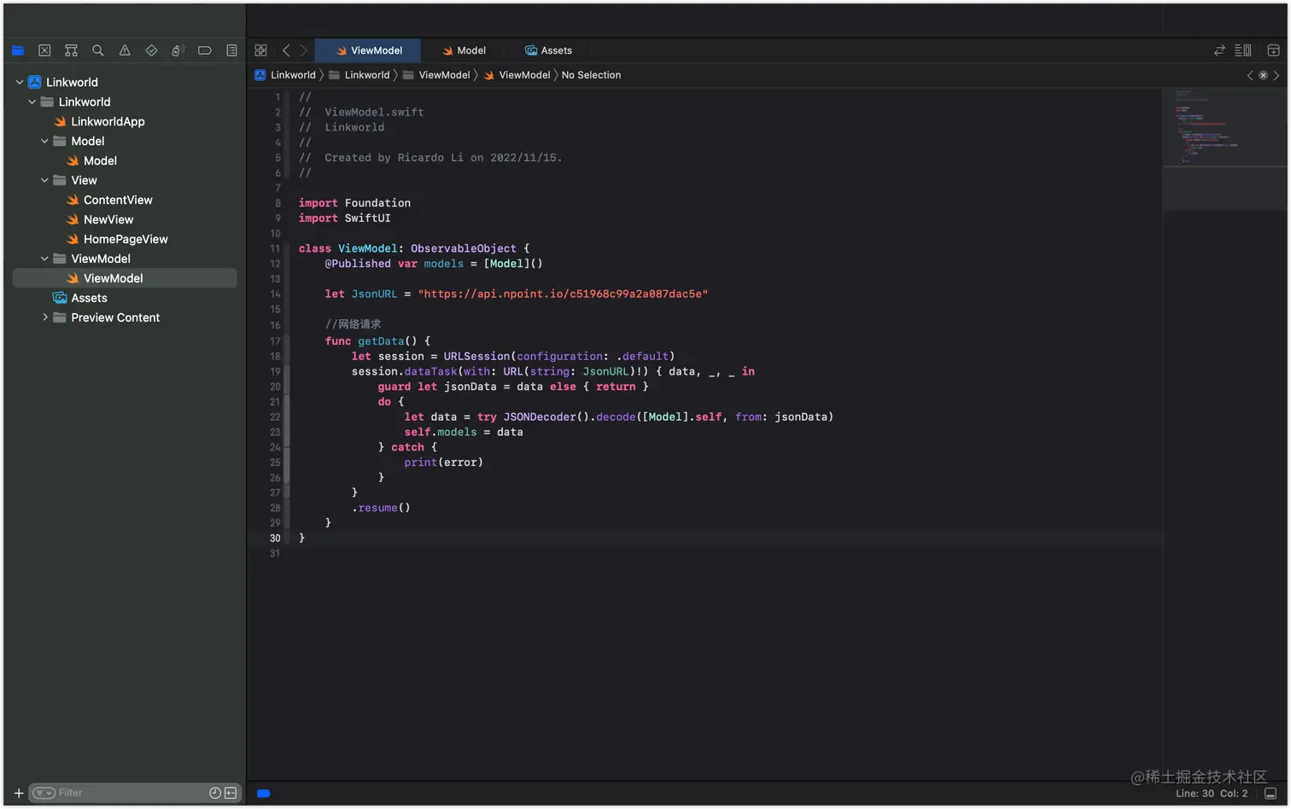Jump to previous issue in jump bar

click(x=1250, y=75)
